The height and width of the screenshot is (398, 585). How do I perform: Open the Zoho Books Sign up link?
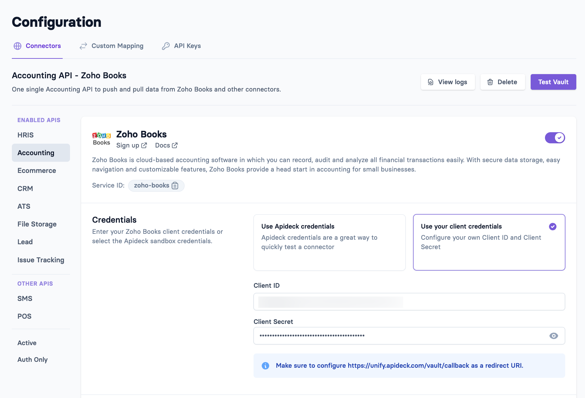click(x=132, y=145)
